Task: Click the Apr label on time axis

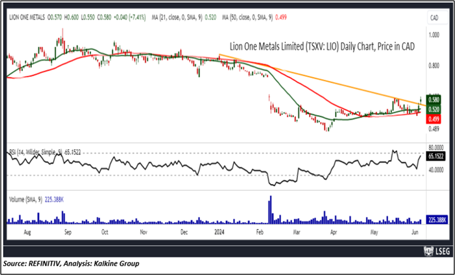Action: click(x=334, y=232)
